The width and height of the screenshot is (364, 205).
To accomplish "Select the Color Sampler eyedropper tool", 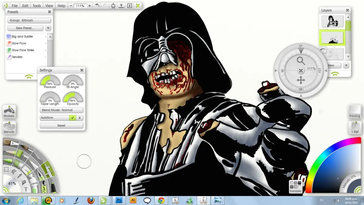I will click(20, 176).
